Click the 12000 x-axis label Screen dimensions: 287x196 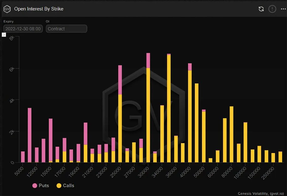tap(32, 172)
